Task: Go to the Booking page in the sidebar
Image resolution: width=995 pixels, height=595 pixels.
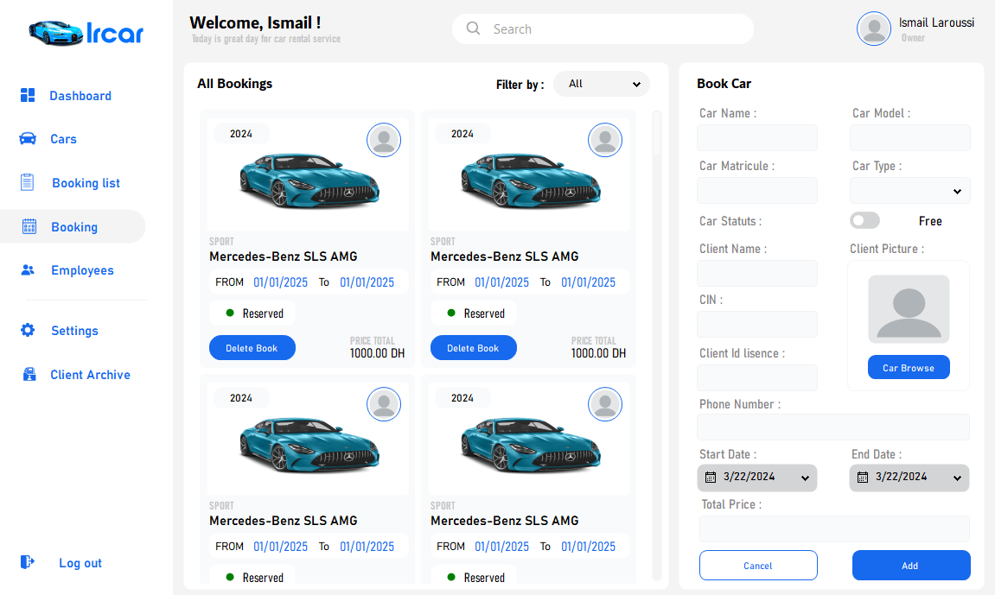Action: (x=73, y=227)
